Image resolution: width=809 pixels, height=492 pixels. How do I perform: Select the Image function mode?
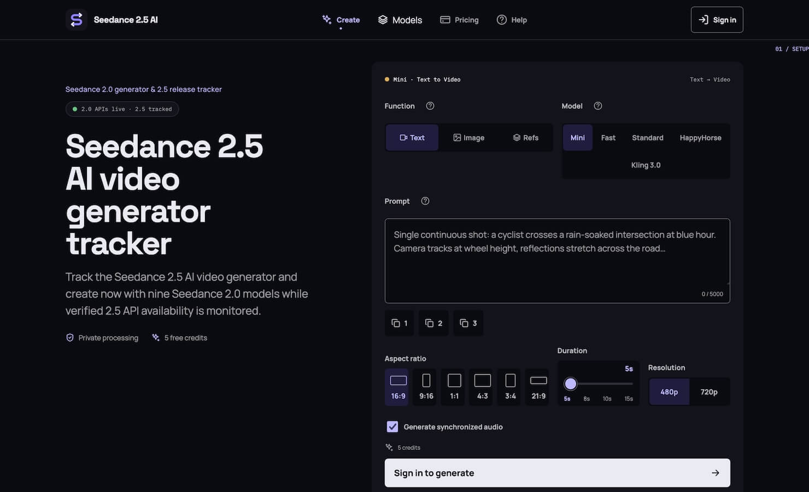tap(468, 138)
